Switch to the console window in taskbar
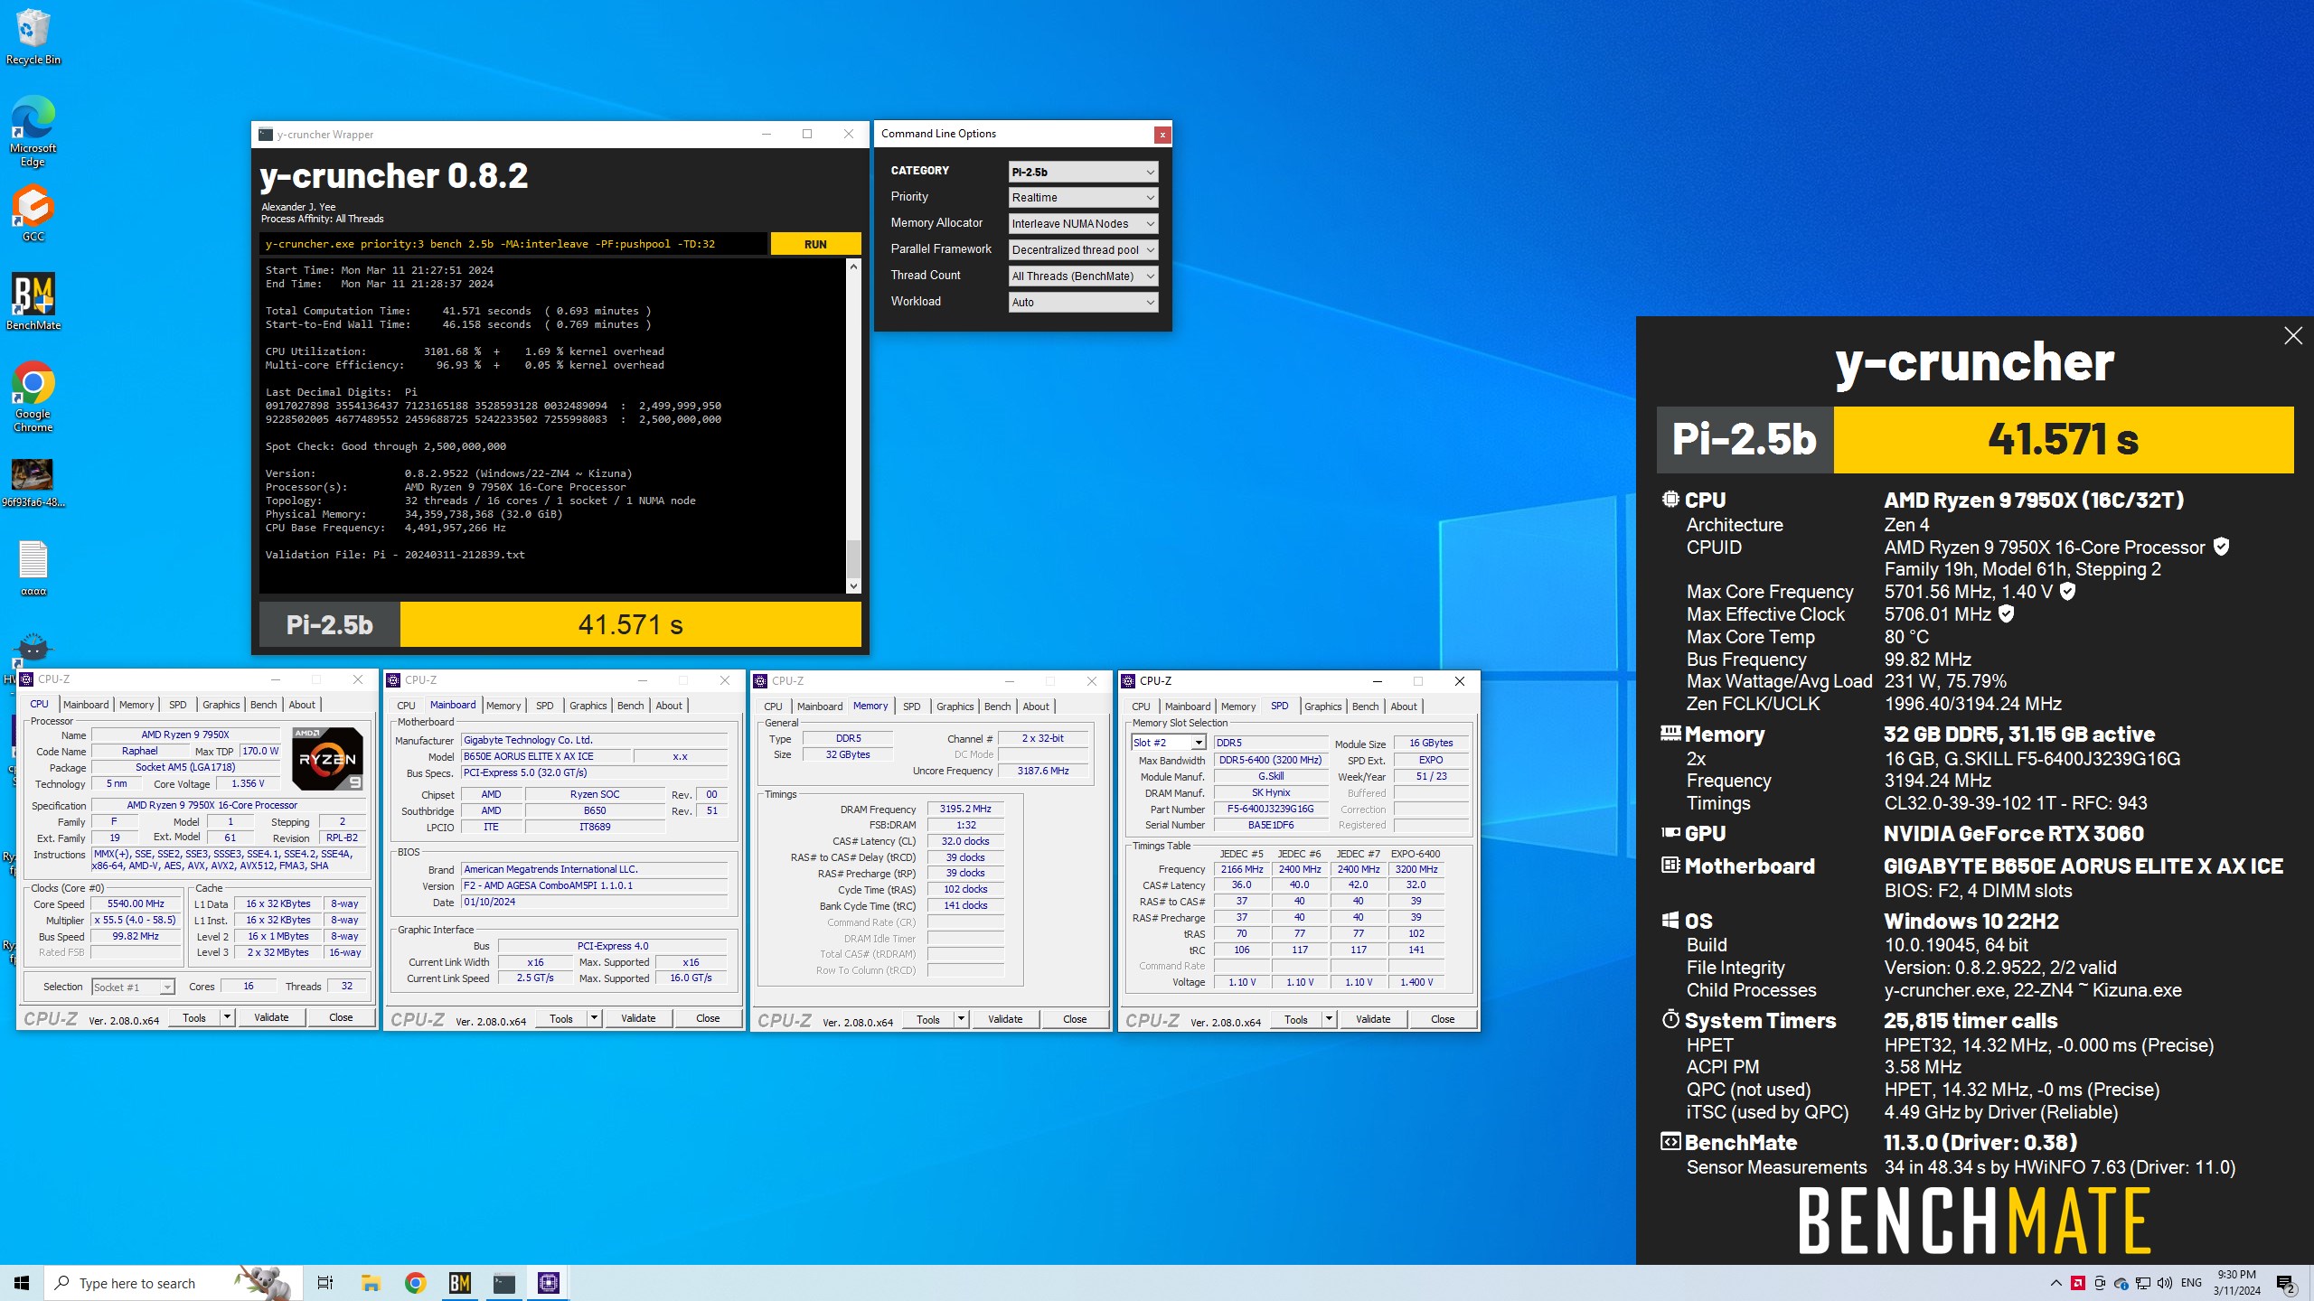Viewport: 2314px width, 1301px height. point(504,1283)
